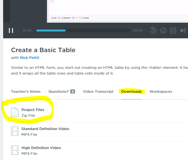Viewport: 188px width, 160px height.
Task: Download High Definition Video
Action: [41, 148]
